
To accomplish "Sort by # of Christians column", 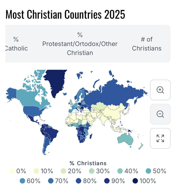I will (x=147, y=44).
